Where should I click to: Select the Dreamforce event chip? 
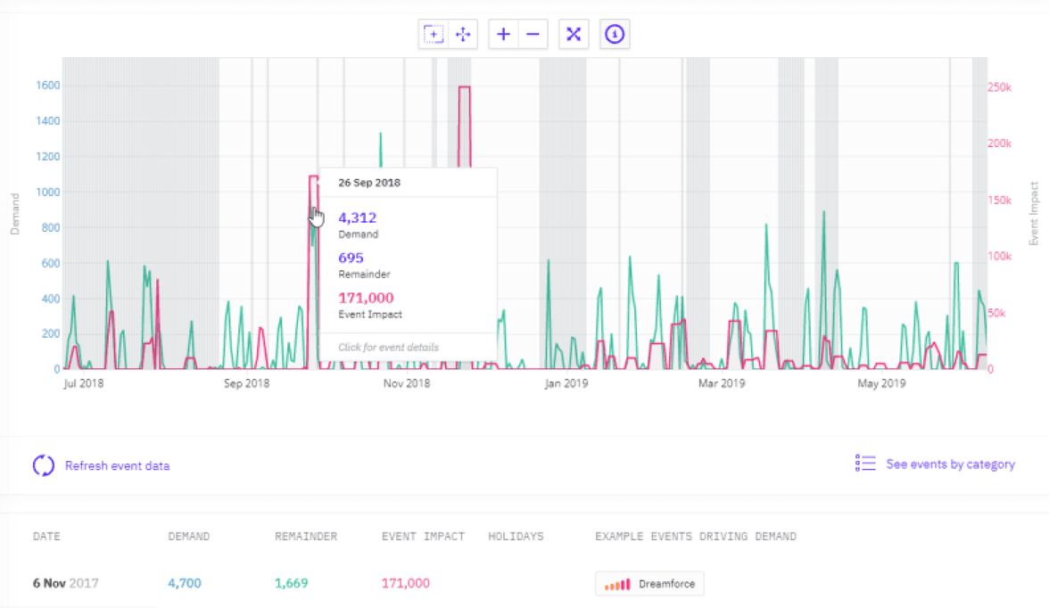[649, 583]
